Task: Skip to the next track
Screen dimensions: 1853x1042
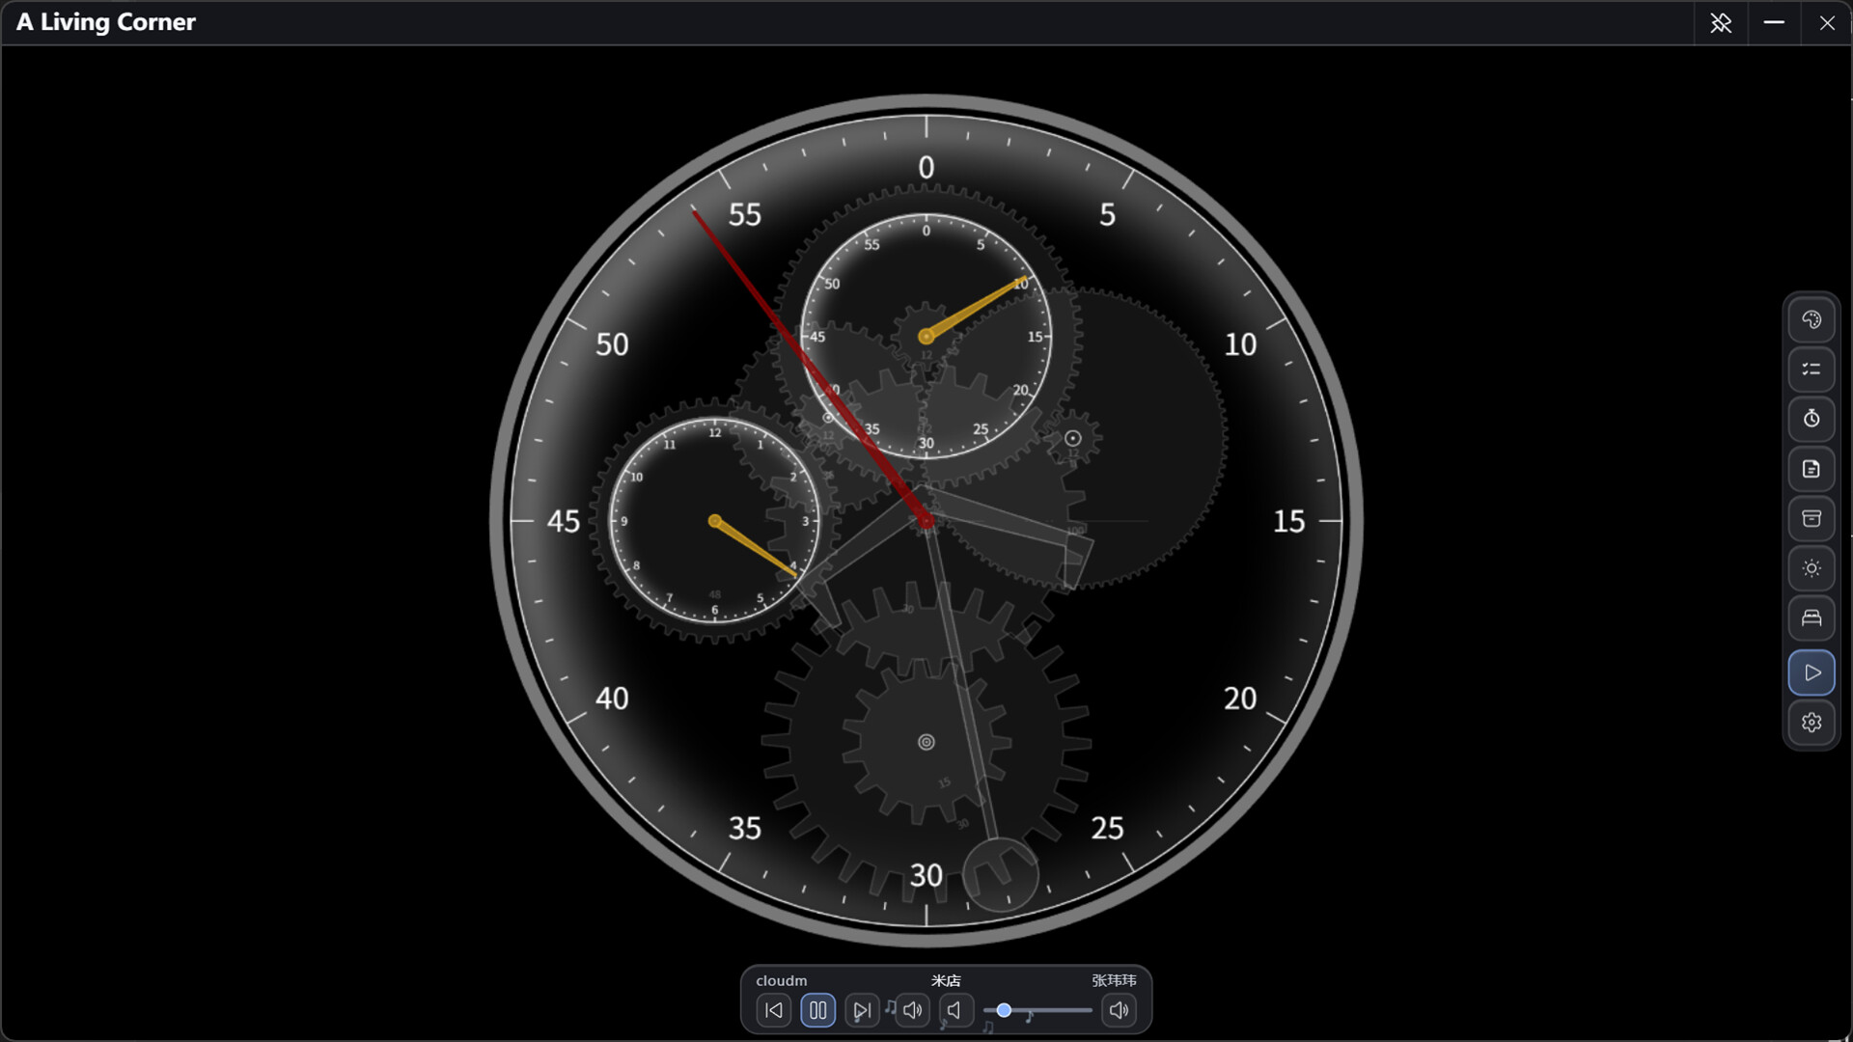Action: click(x=862, y=1010)
